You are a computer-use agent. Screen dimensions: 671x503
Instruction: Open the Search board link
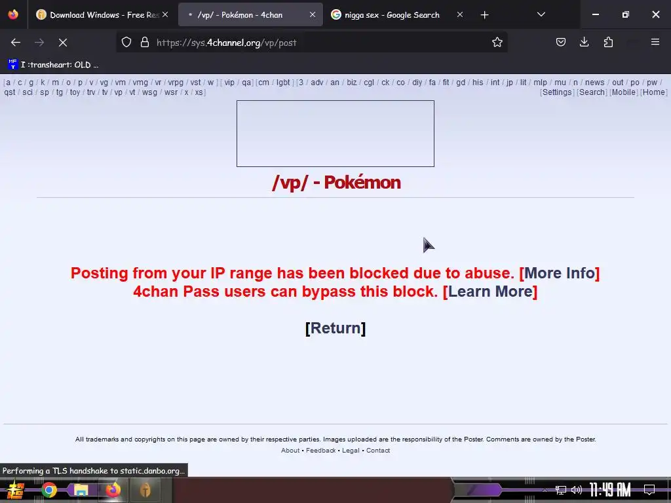pyautogui.click(x=592, y=92)
